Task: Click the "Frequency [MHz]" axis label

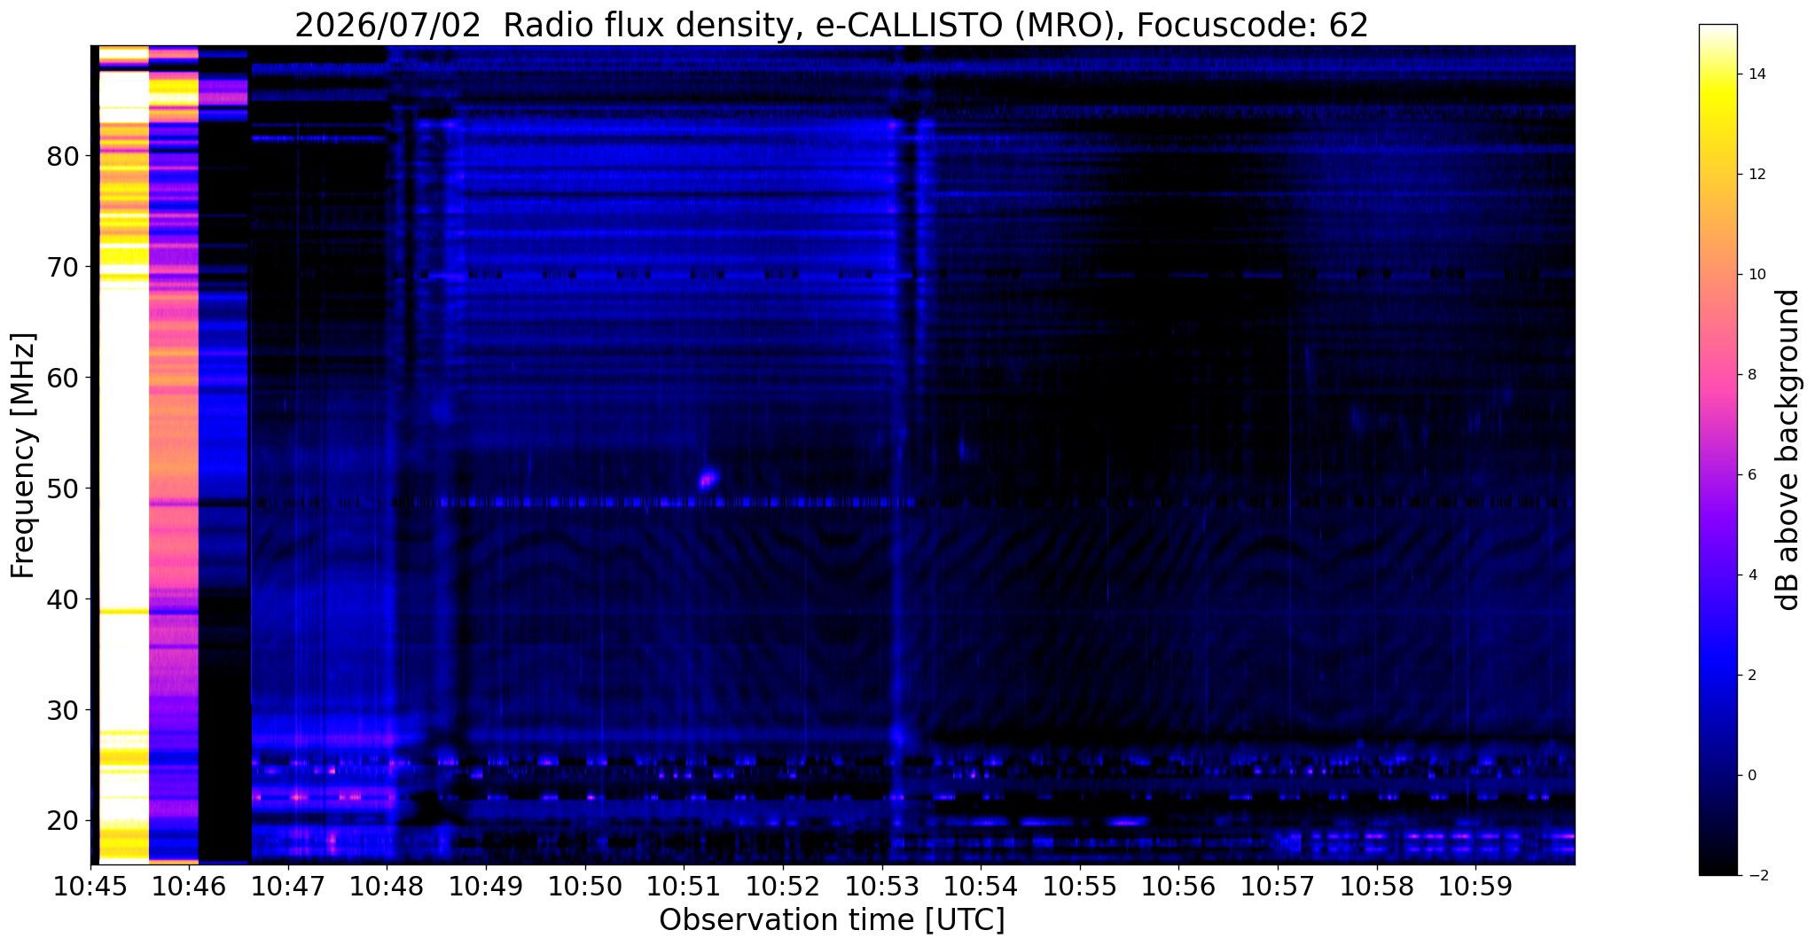Action: click(24, 456)
